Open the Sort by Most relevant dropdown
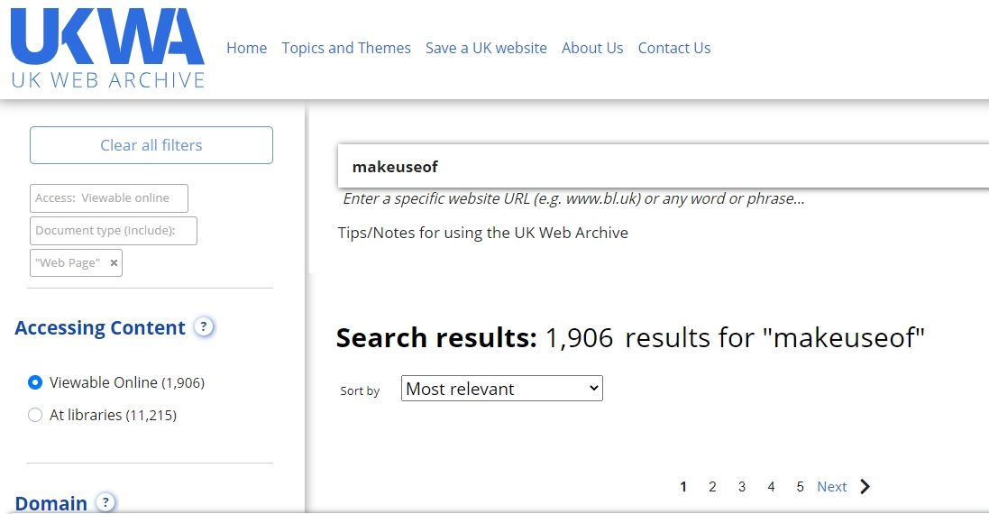Image resolution: width=989 pixels, height=514 pixels. 502,389
